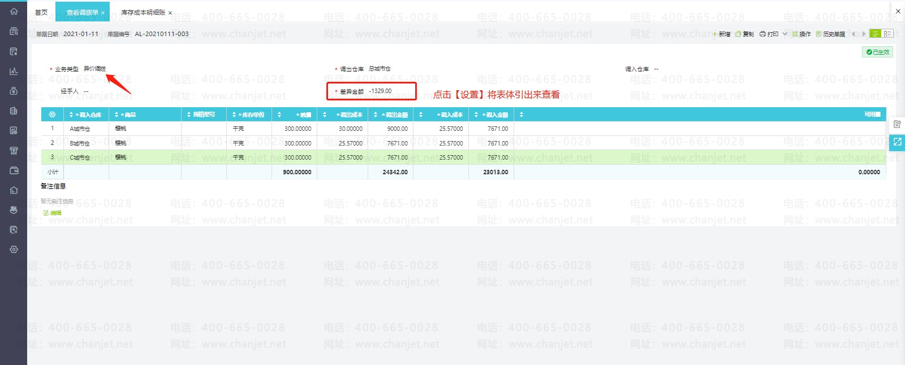
Task: Click document number AL-20210111-003
Action: tap(162, 34)
